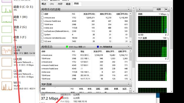Select 磁盘 2 (G:) in sidebar
Screen dimensions: 184x103
click(x=18, y=29)
